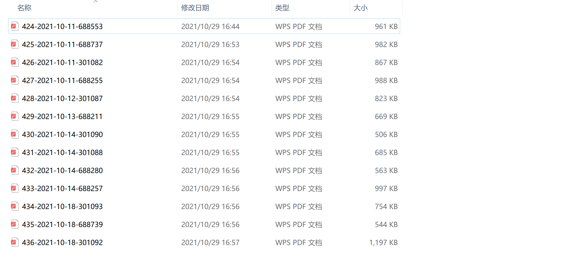
Task: Select file name 431-2021-10-14-301088
Action: click(62, 152)
